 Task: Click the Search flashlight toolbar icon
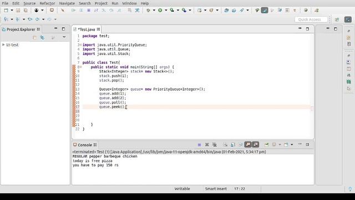242,10
